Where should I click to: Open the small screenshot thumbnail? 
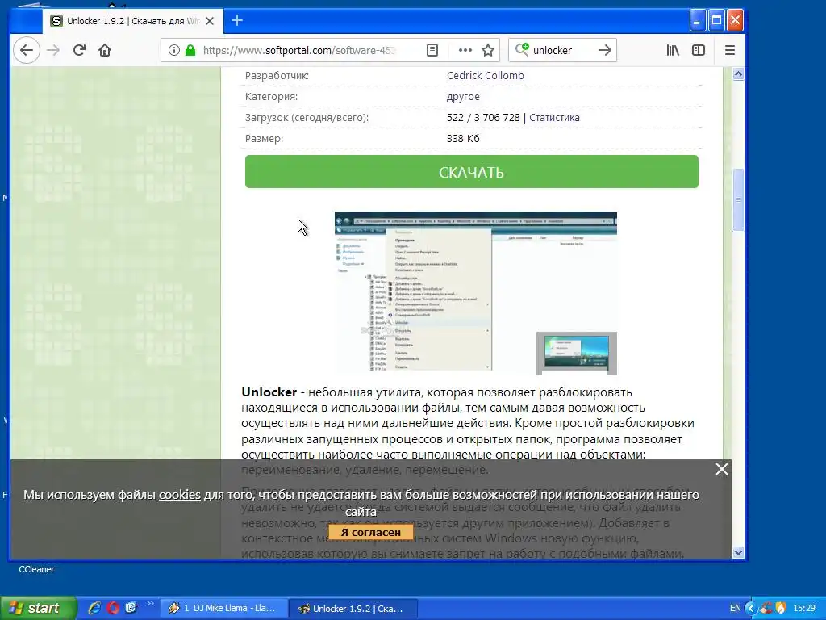pyautogui.click(x=576, y=354)
